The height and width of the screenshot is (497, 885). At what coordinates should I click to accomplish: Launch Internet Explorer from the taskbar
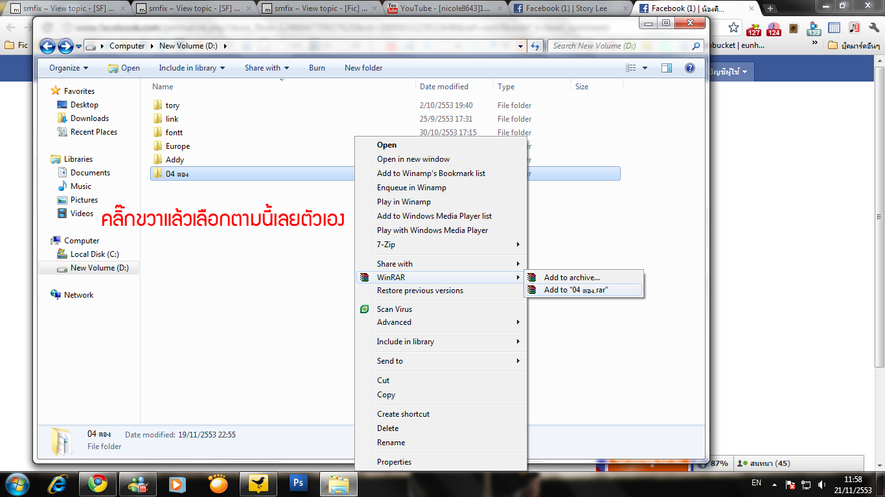click(58, 483)
